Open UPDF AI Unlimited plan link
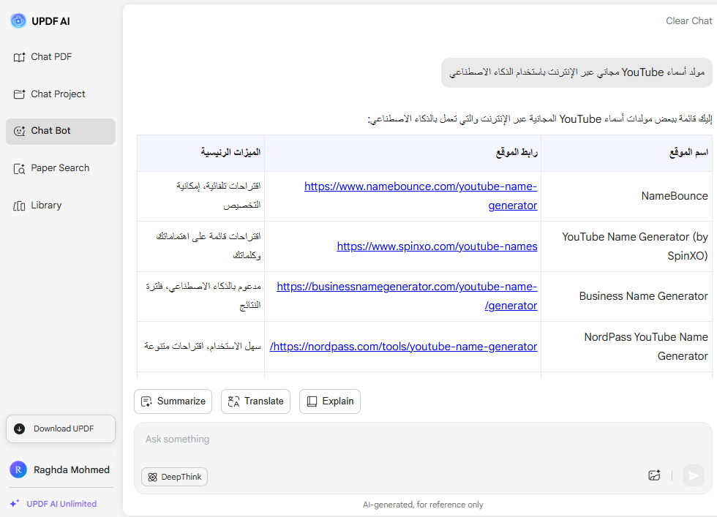This screenshot has width=717, height=517. click(53, 504)
